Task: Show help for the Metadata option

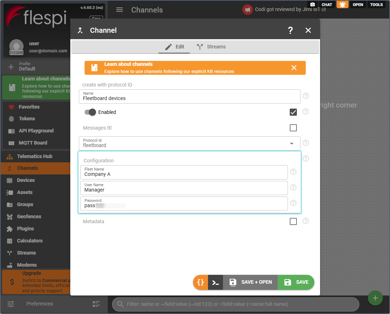Action: [x=306, y=221]
